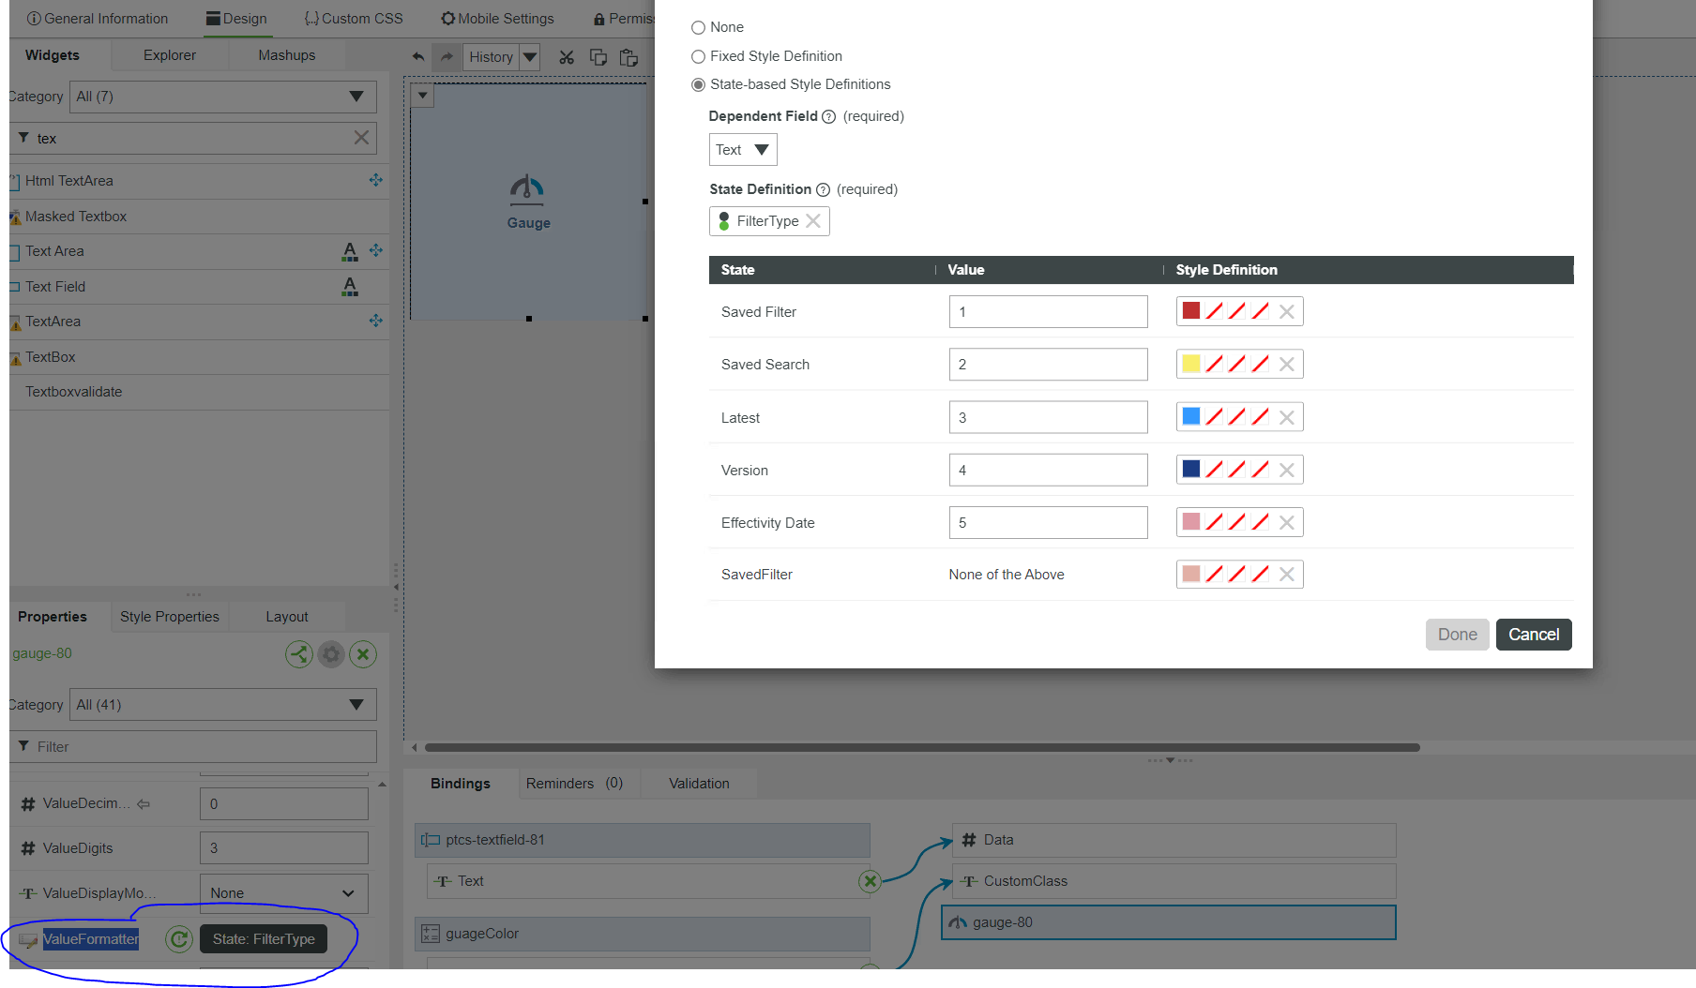This screenshot has height=988, width=1696.
Task: Choose Fixed Style Definition radio button
Action: 698,56
